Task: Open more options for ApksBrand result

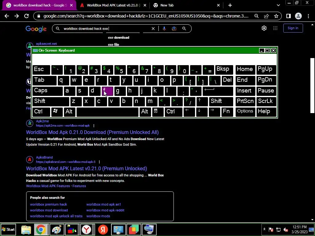Action: pos(99,162)
